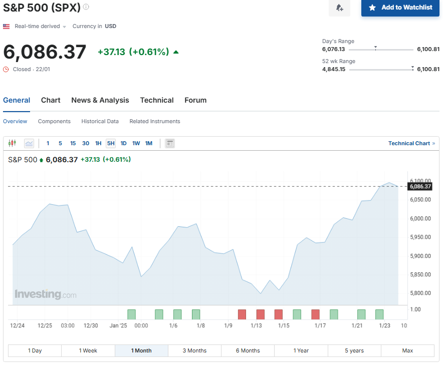
Task: Set chart interval to 15 minutes
Action: (x=73, y=143)
